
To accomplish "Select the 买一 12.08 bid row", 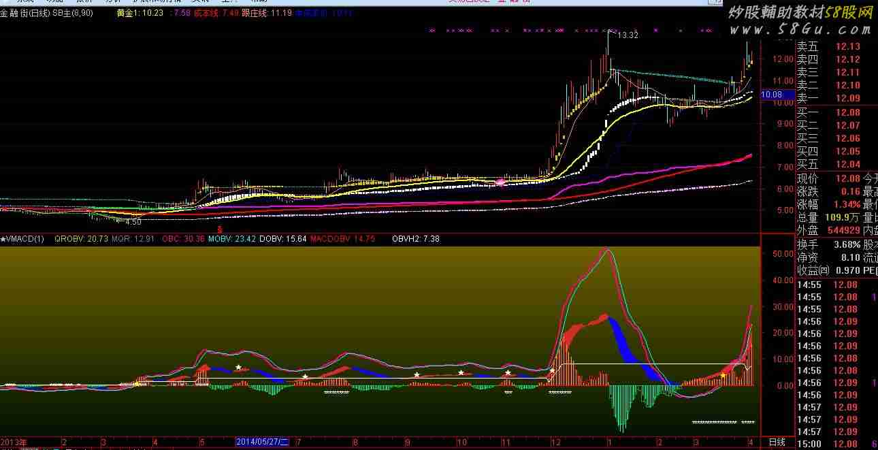I will [830, 112].
